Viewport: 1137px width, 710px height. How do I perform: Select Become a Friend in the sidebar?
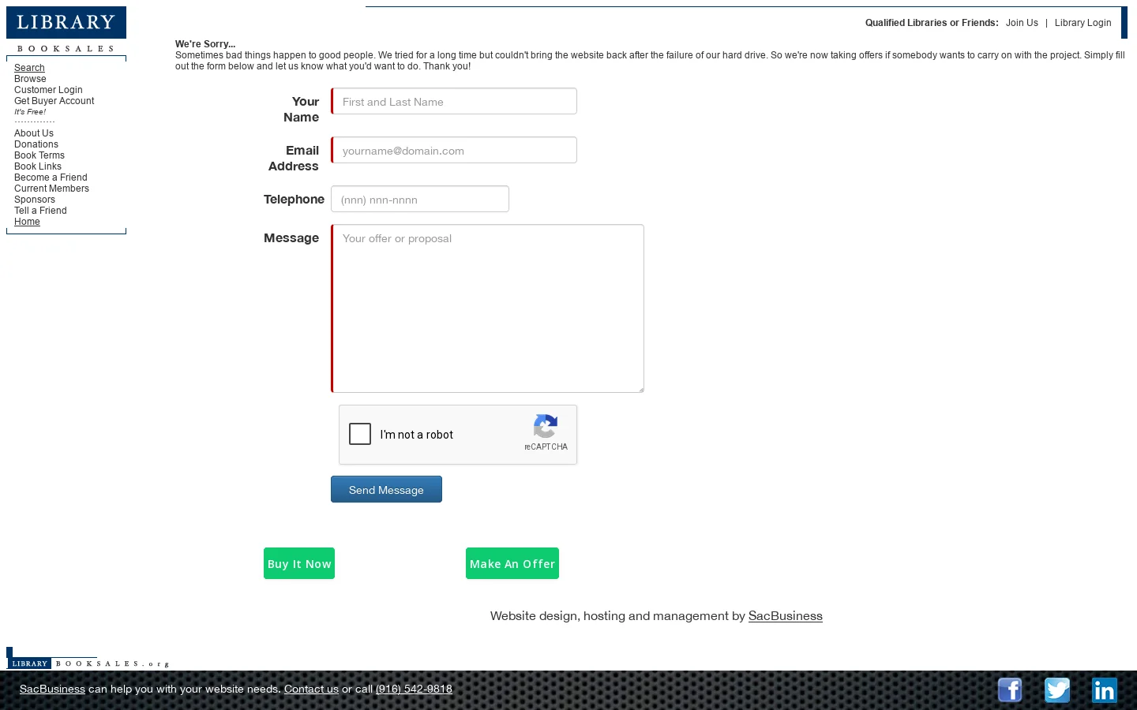pos(51,177)
